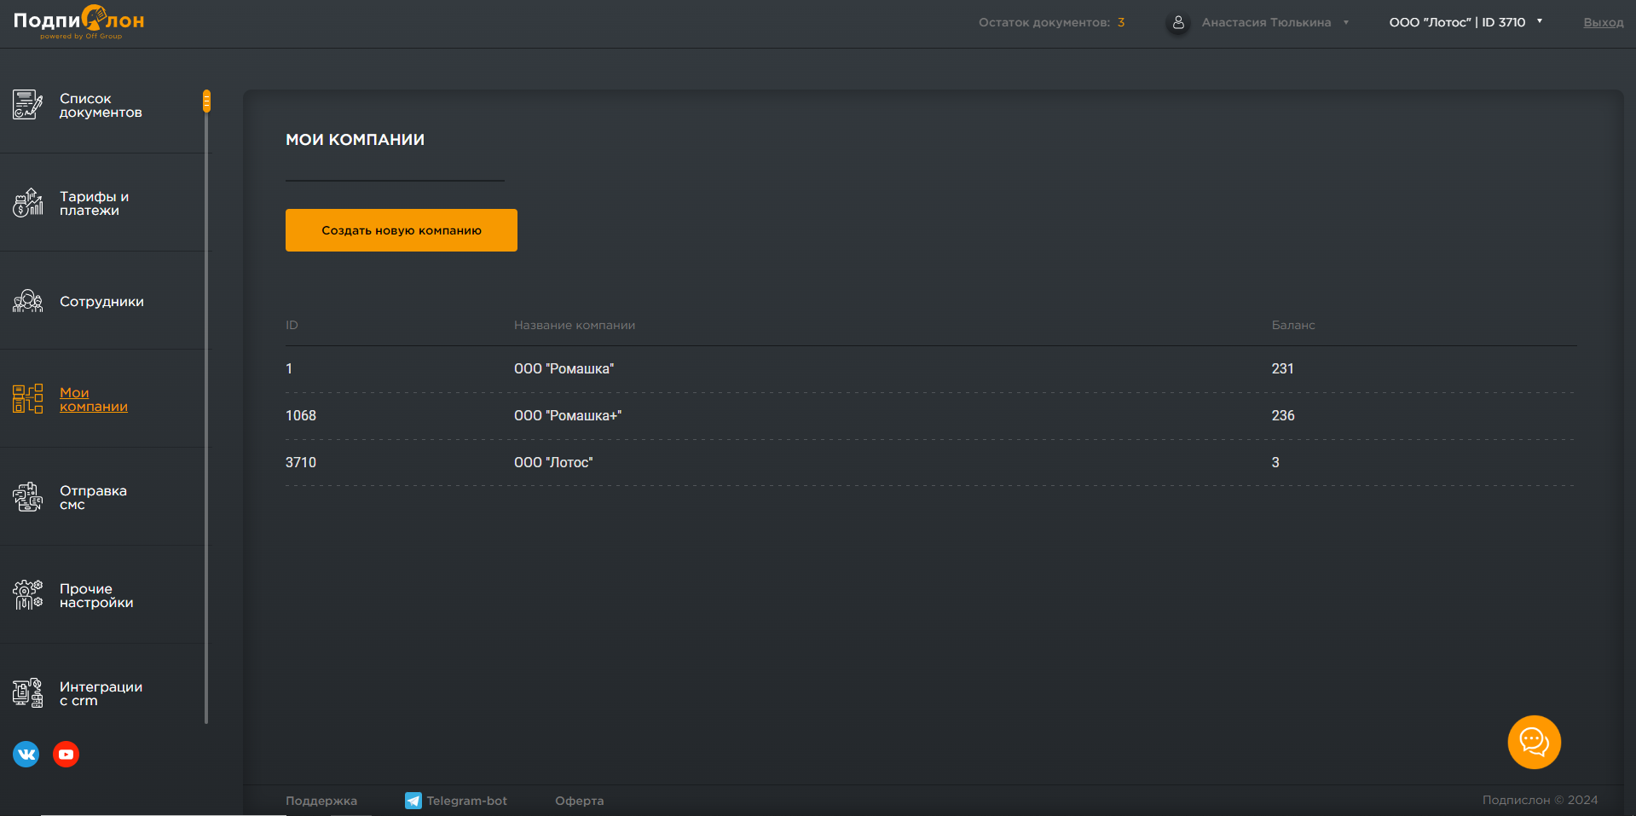1636x816 pixels.
Task: Open Отправка смс section
Action: pos(93,498)
